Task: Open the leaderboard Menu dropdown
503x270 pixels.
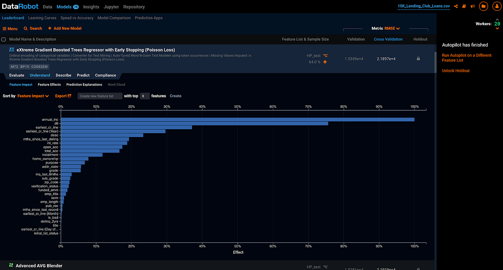Action: click(10, 29)
